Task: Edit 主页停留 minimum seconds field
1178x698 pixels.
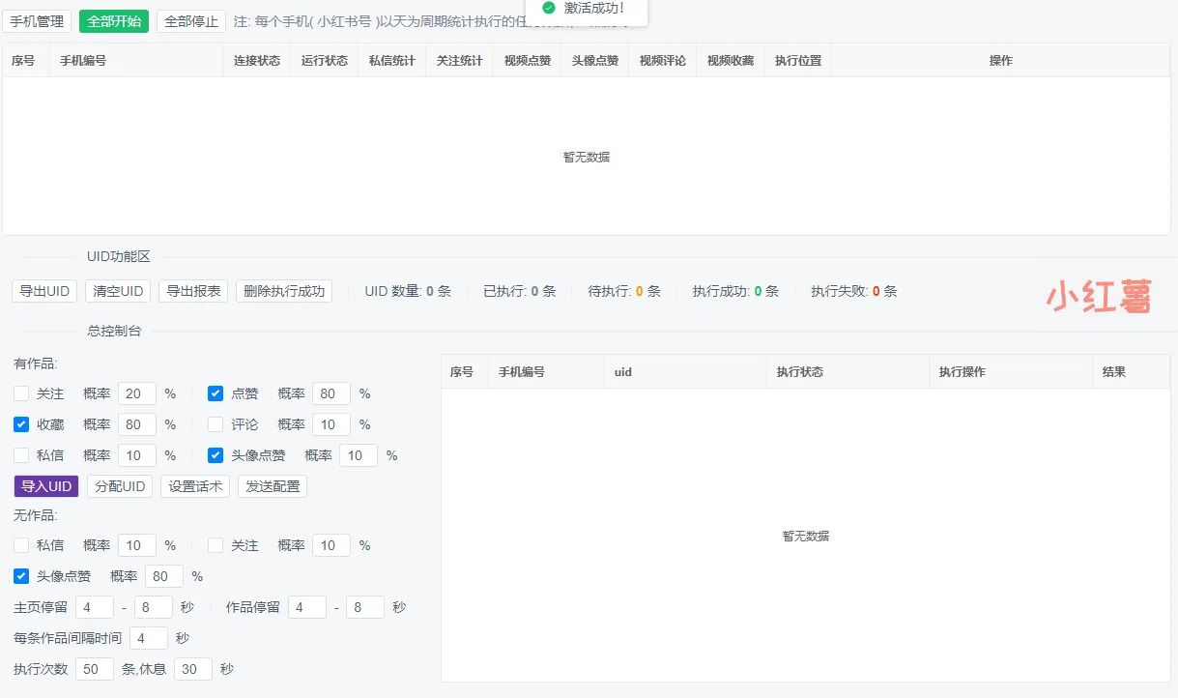Action: (95, 607)
